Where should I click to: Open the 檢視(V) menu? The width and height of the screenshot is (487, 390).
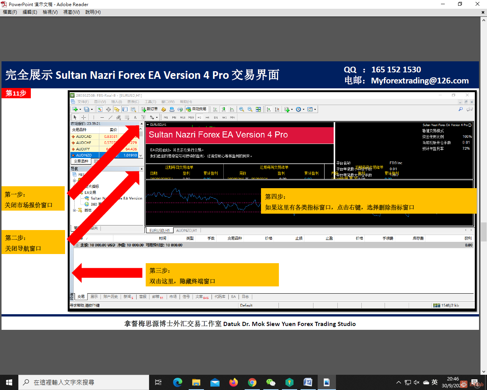50,12
